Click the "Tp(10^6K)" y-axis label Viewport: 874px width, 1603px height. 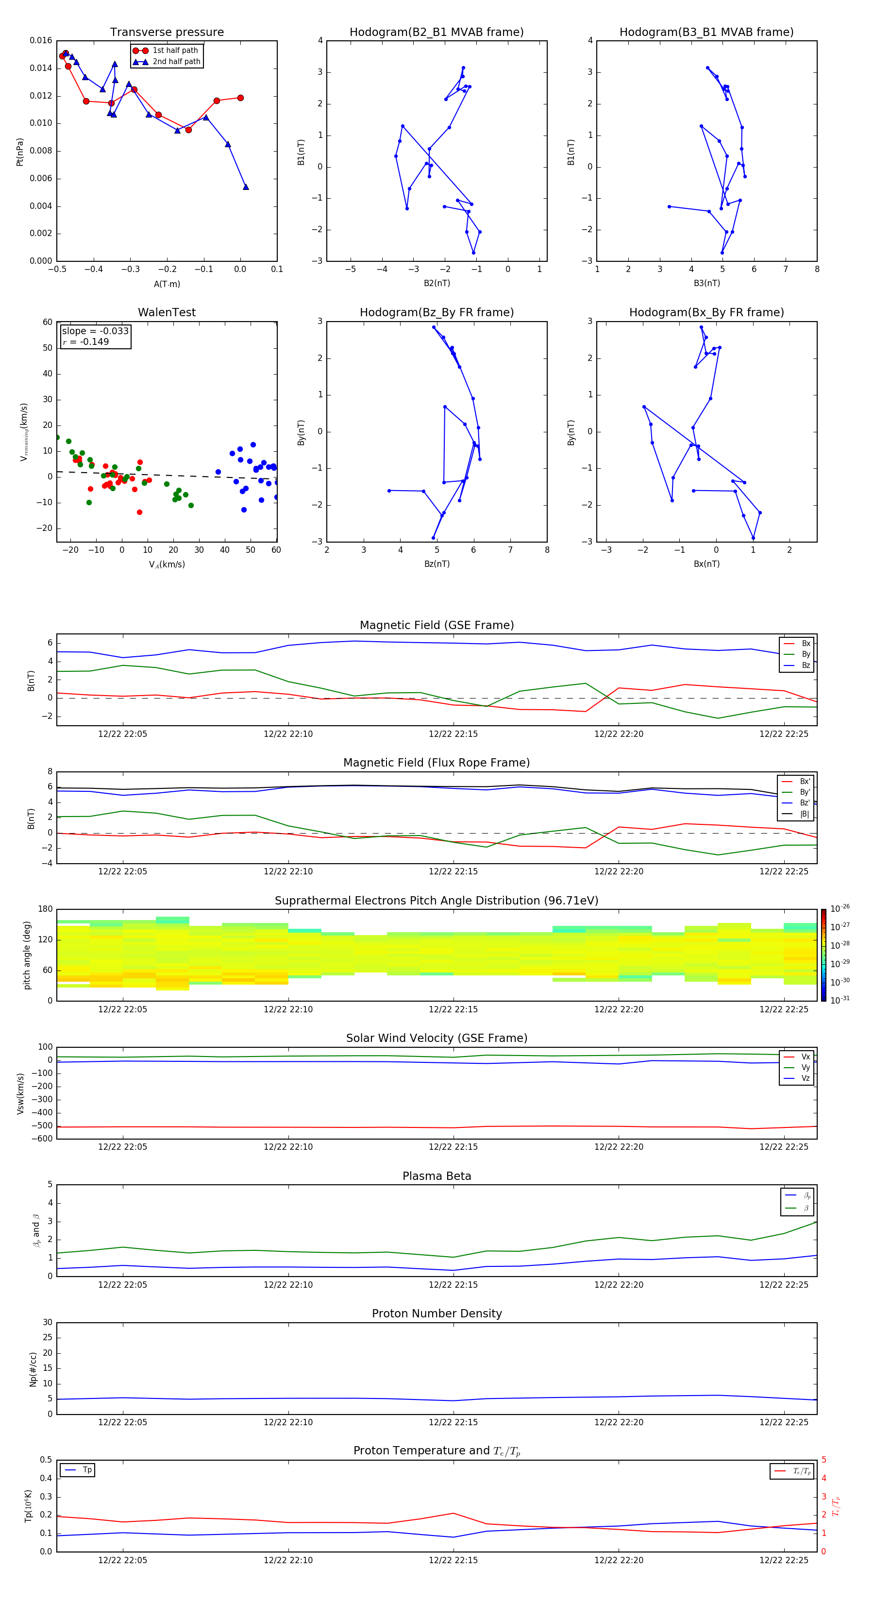[28, 1506]
